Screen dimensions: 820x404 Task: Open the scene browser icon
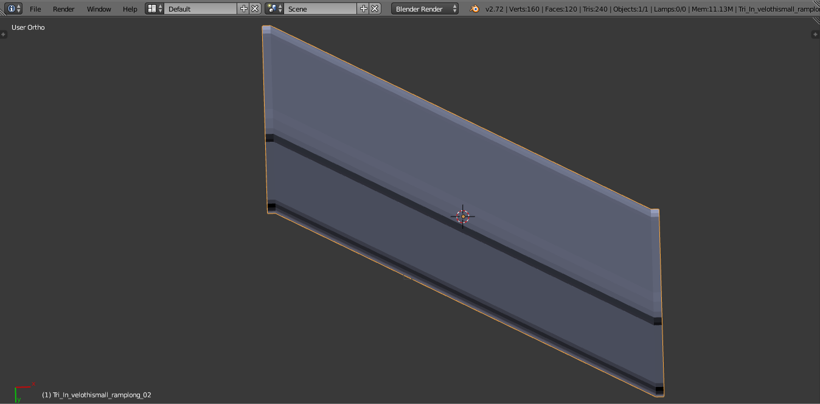coord(275,9)
